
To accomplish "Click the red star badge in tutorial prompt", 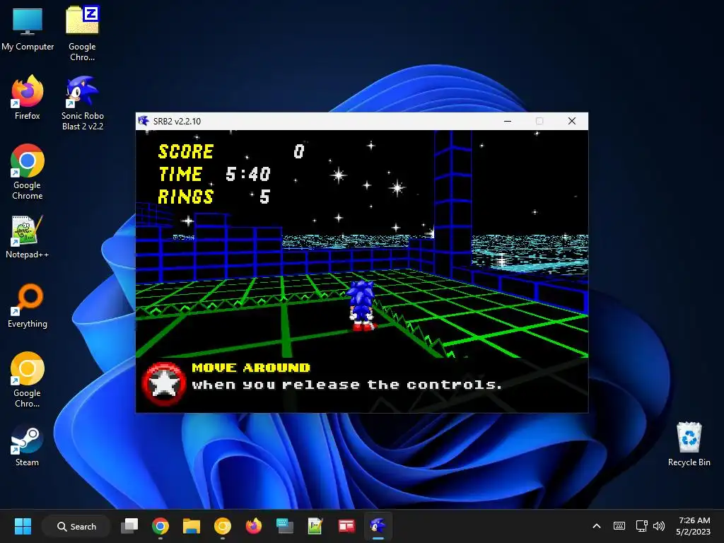I will click(163, 383).
